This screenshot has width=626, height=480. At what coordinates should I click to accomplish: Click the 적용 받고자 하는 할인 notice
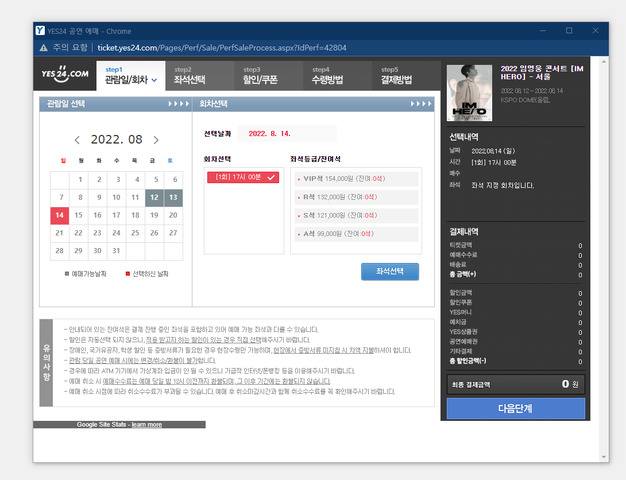point(203,340)
